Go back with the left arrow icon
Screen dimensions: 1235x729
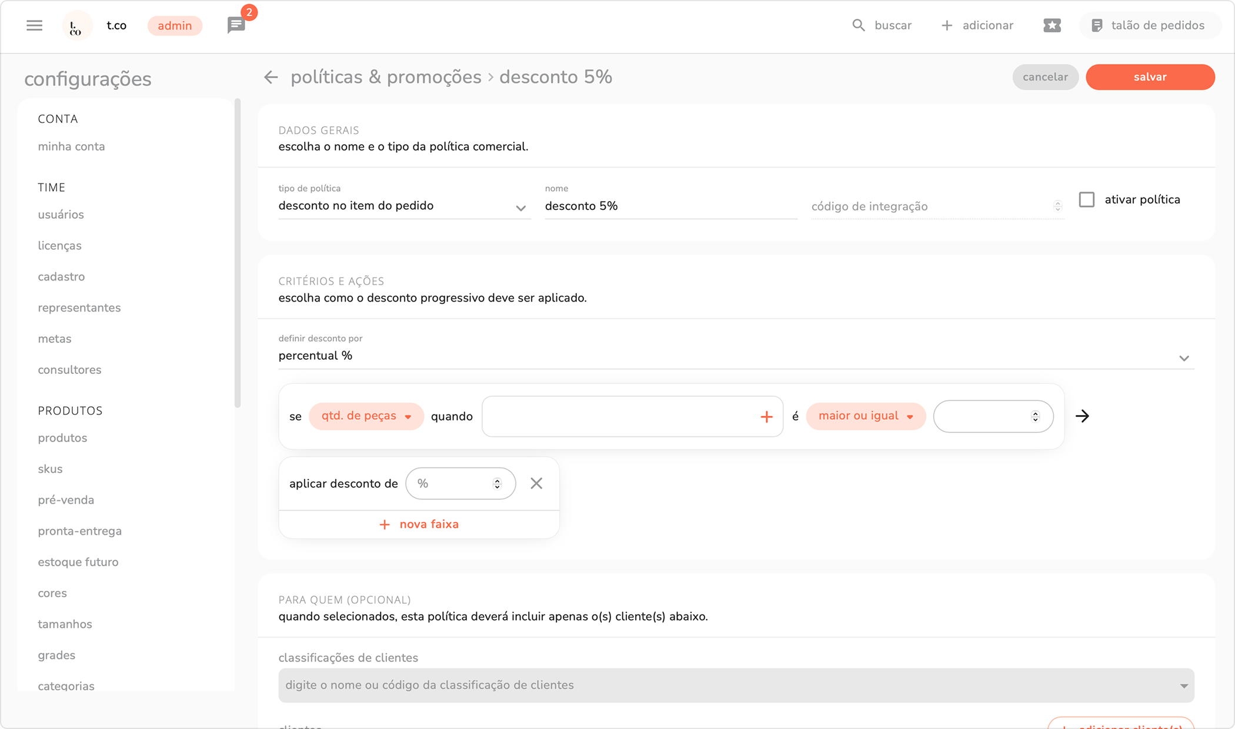pos(271,77)
